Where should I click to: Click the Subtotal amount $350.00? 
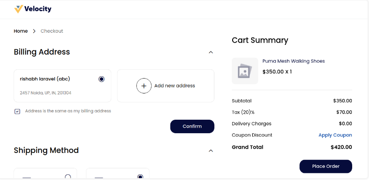click(x=343, y=101)
